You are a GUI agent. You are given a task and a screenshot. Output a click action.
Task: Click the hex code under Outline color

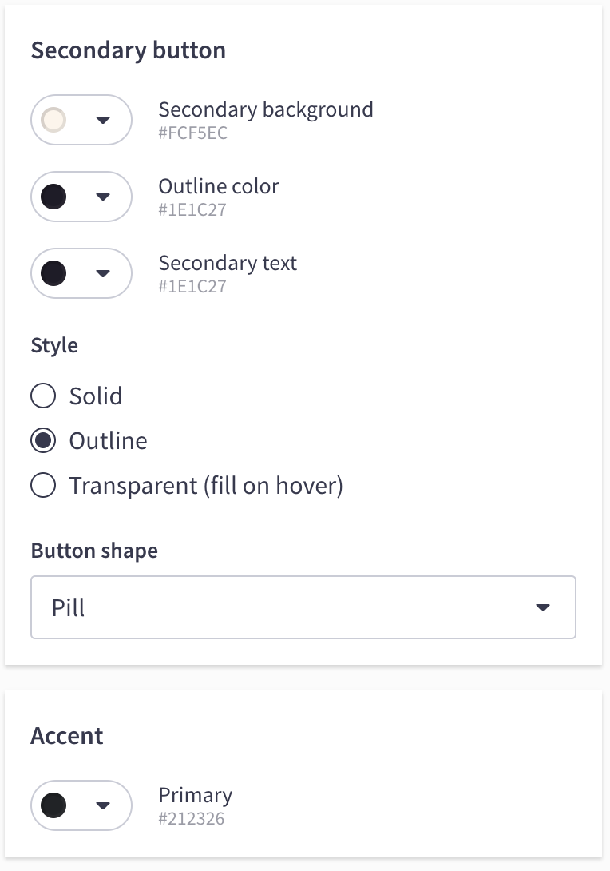coord(192,210)
